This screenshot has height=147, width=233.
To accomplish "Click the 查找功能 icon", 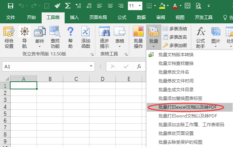I will coord(55,37).
